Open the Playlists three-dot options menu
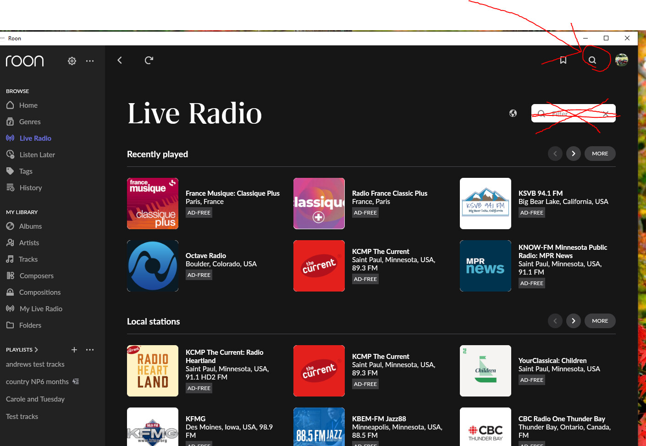 (90, 350)
